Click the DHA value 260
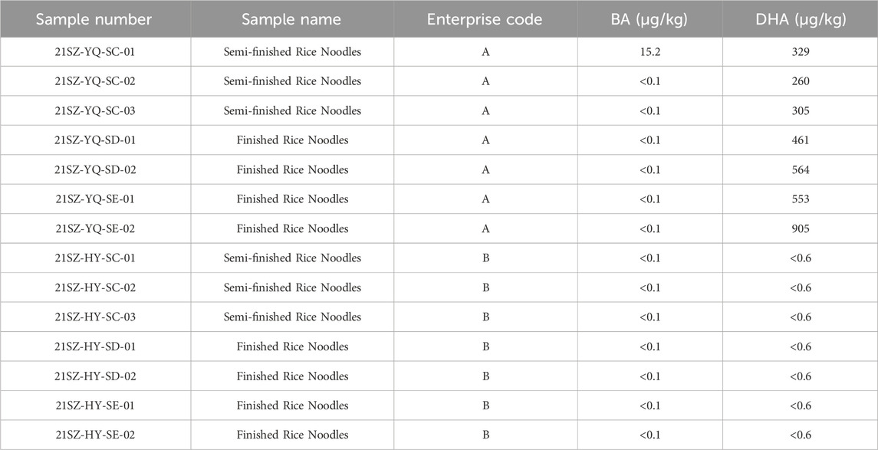878x450 pixels. pos(801,81)
